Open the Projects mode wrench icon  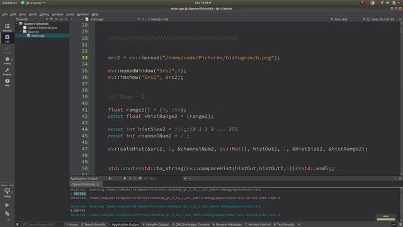(x=7, y=71)
